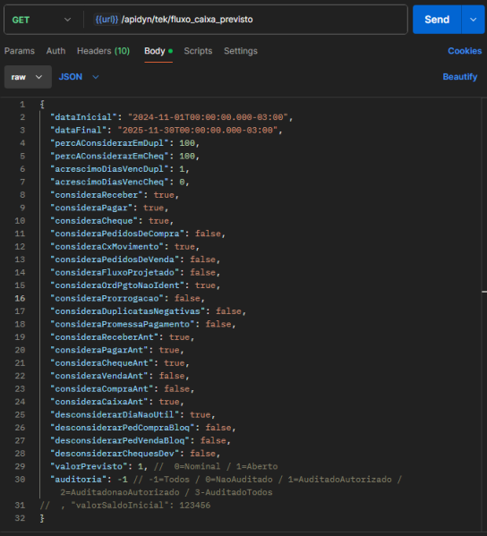Viewport: 487px width, 536px height.
Task: Open the Settings tab
Action: tap(241, 51)
